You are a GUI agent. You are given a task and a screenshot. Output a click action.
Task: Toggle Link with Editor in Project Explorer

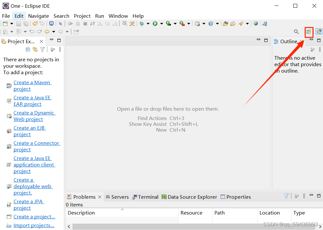[x=35, y=49]
